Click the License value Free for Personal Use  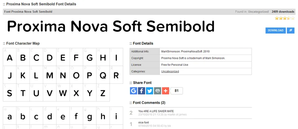175,65
